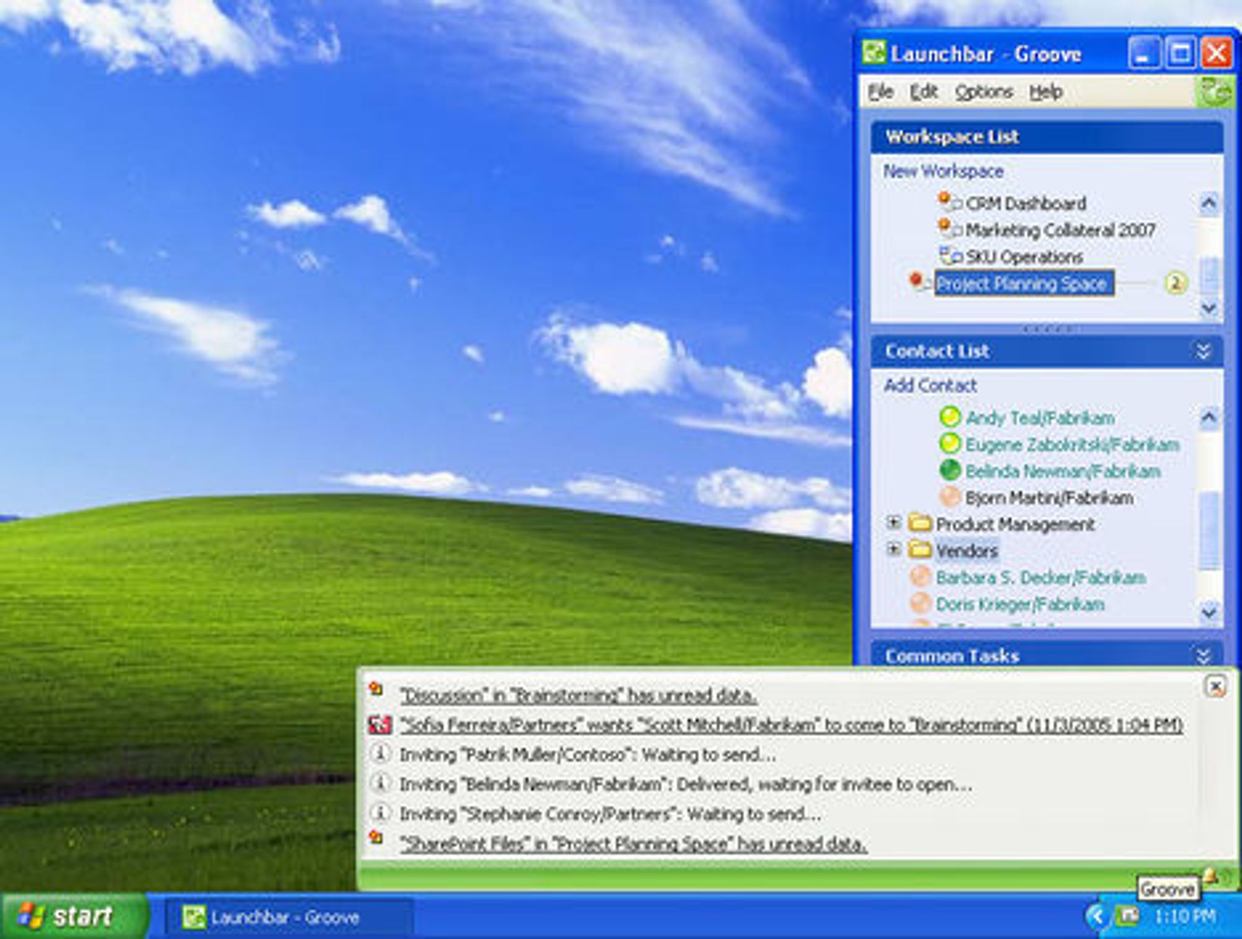This screenshot has height=939, width=1242.
Task: Click the Launchbar - Groove taskbar button
Action: tap(289, 917)
